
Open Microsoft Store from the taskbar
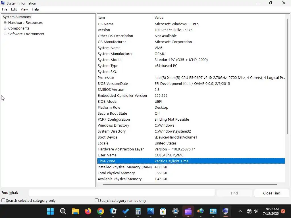[163, 211]
